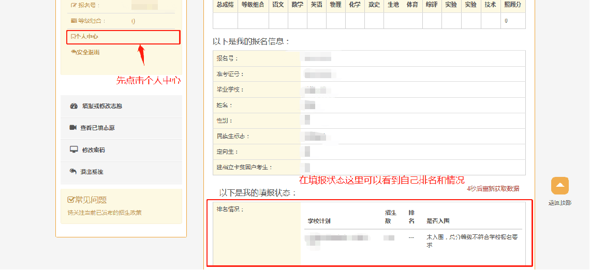Image resolution: width=590 pixels, height=270 pixels.
Task: Click the 准考证号 row label
Action: point(230,74)
